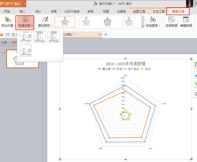
Task: Open Change Colors (更改颜色) dropdown
Action: [45, 22]
